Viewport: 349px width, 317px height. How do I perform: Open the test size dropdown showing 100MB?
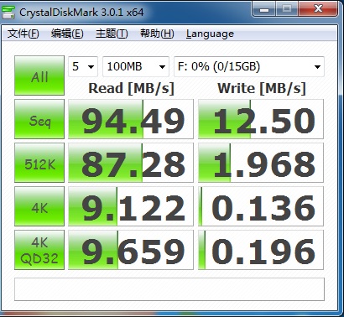click(x=136, y=66)
